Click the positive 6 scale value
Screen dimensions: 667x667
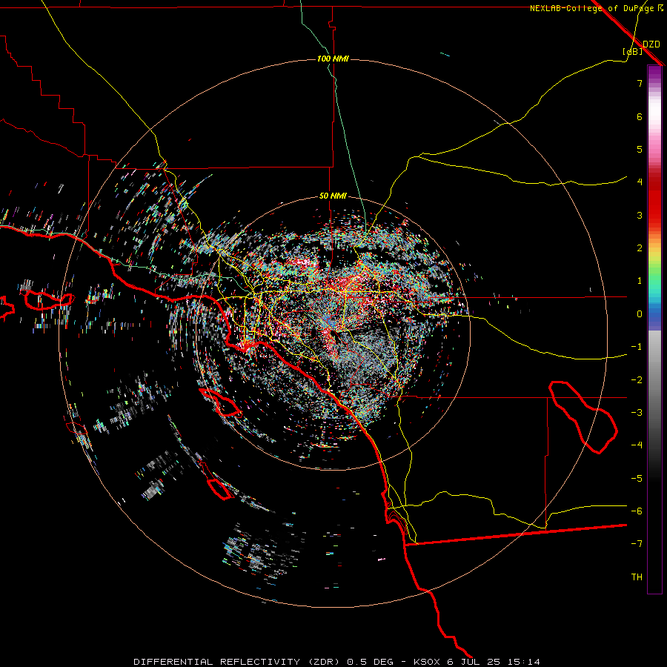tap(640, 116)
